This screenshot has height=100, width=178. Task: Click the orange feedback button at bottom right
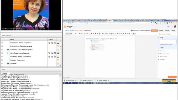coord(172,77)
